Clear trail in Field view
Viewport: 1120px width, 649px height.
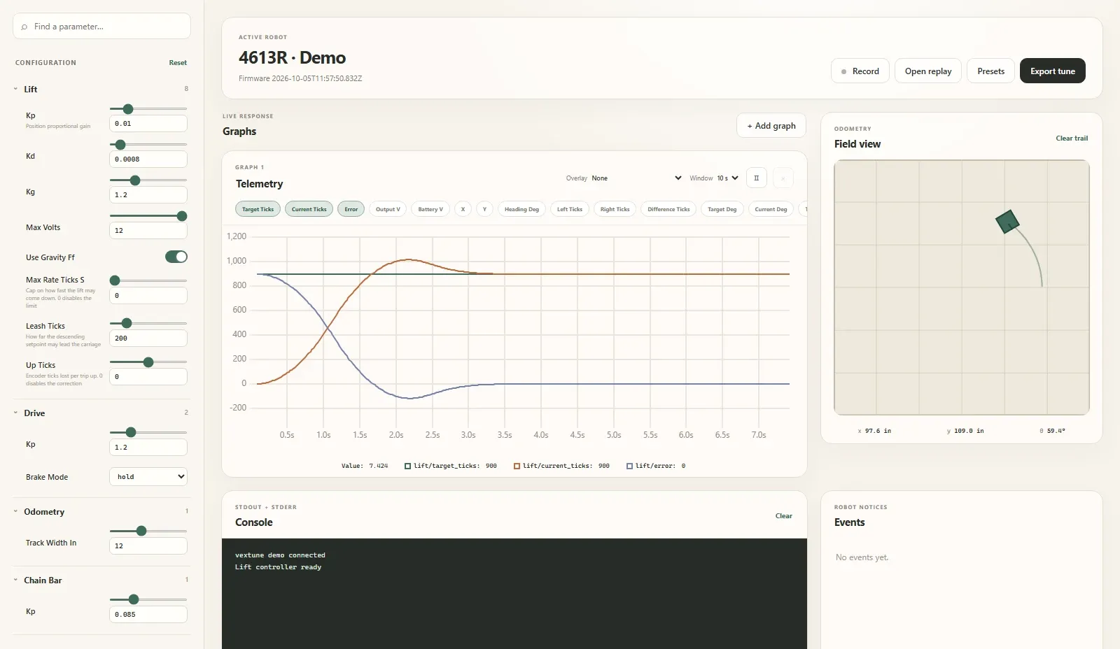tap(1072, 138)
